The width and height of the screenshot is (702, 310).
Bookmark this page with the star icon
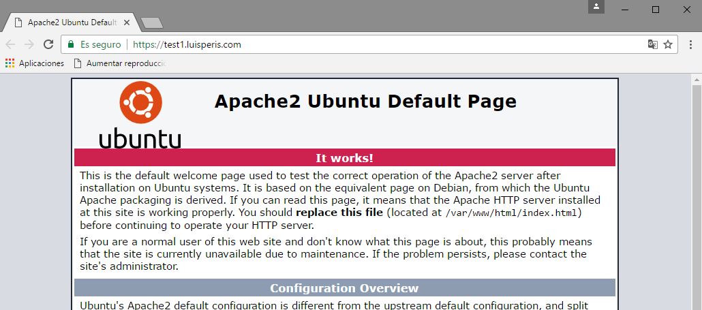[668, 44]
